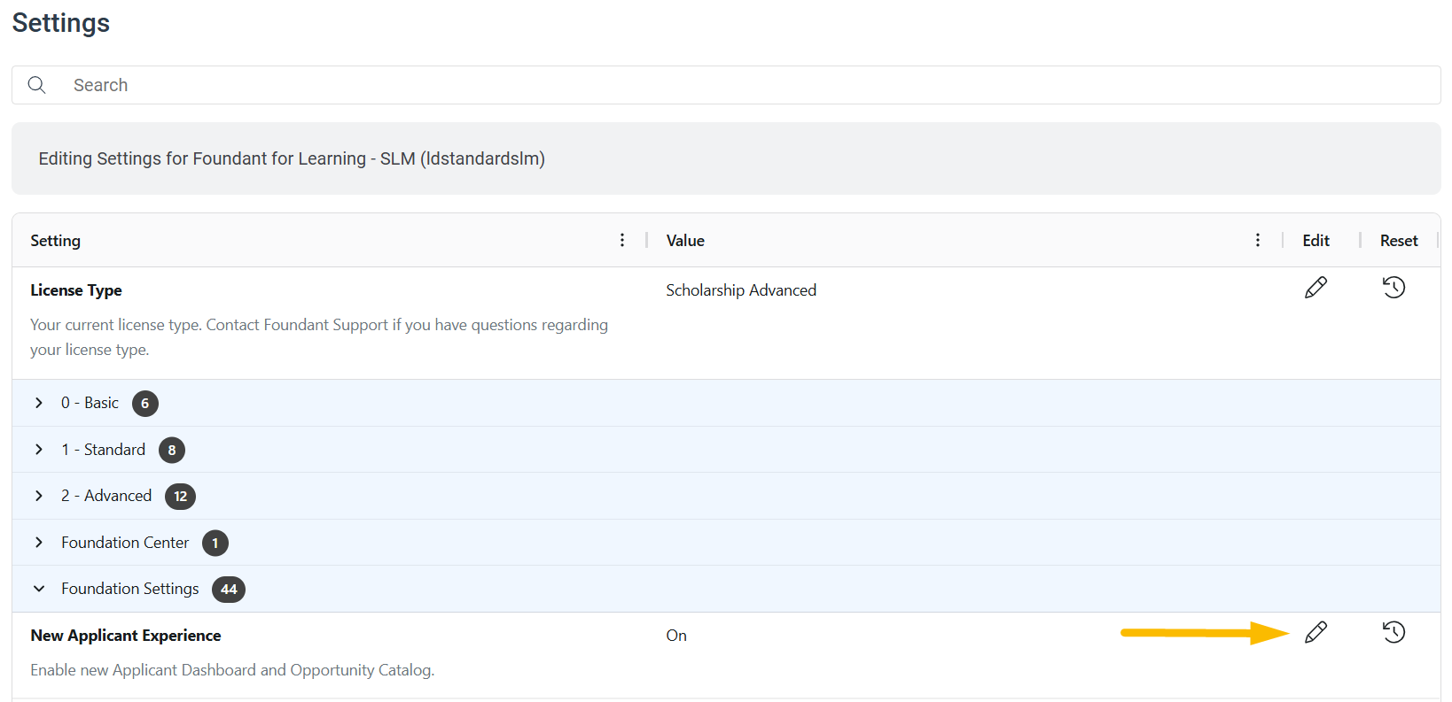
Task: Edit the New Applicant Experience setting
Action: point(1315,632)
